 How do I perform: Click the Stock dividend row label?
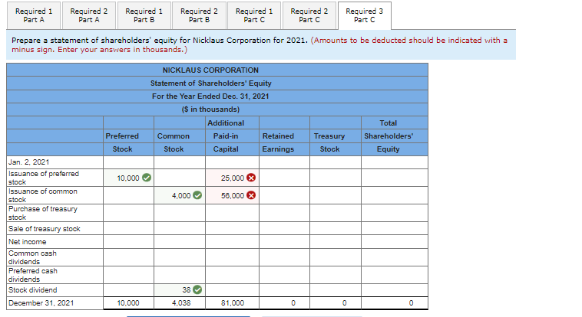(x=33, y=289)
